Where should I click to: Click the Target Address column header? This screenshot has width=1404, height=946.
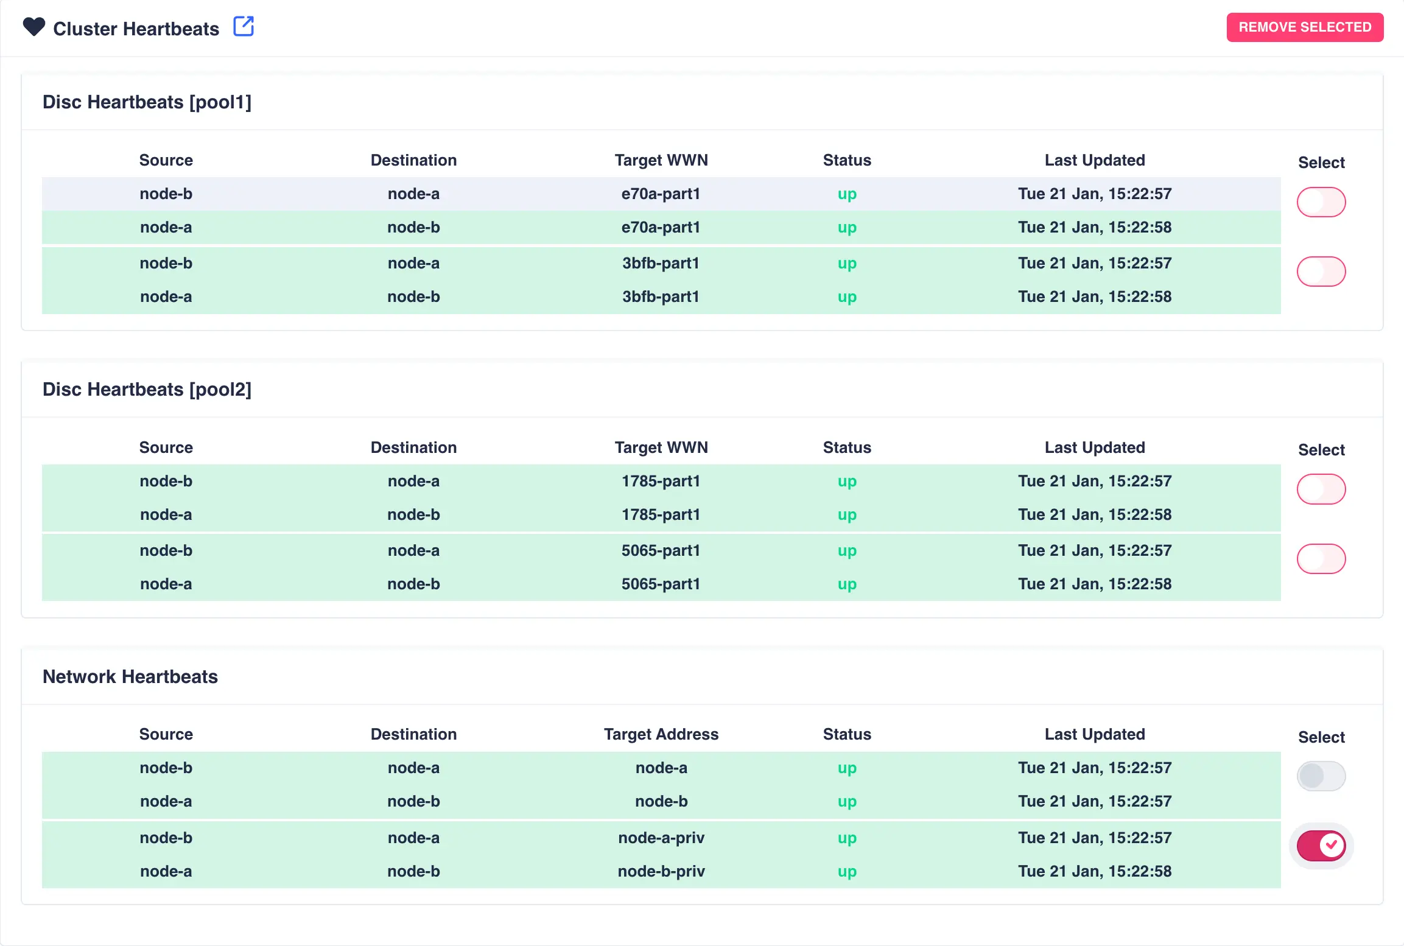point(661,734)
